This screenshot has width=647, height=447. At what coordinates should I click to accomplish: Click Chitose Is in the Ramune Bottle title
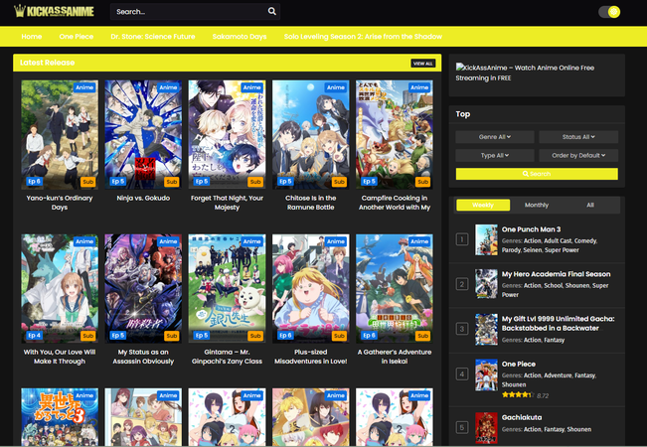[311, 203]
